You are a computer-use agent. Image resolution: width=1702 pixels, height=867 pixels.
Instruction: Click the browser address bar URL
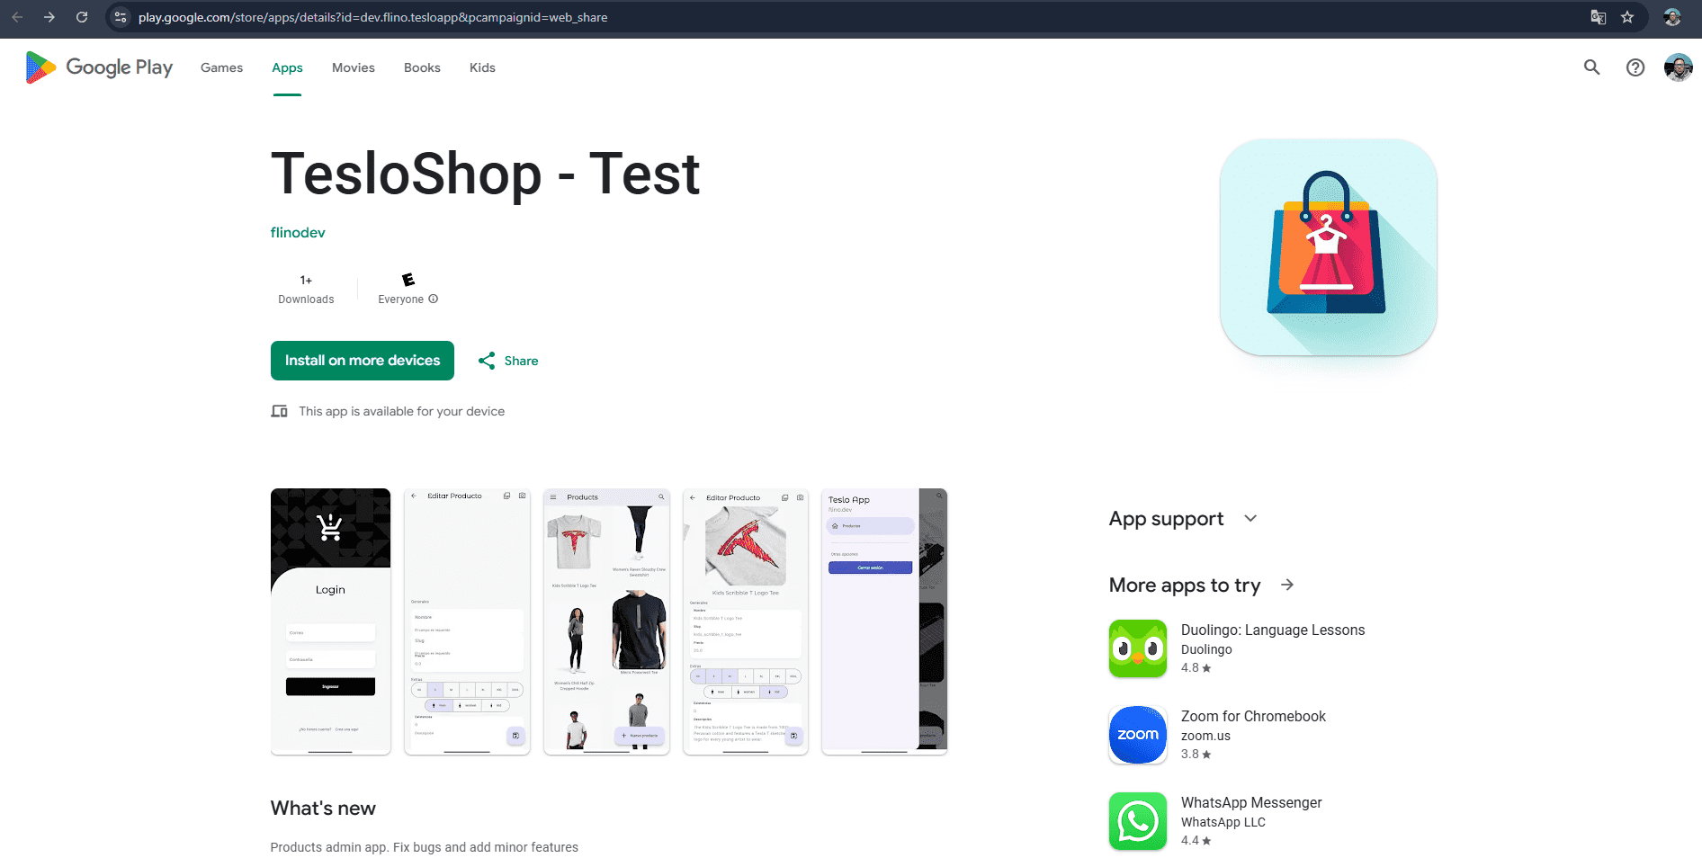click(x=372, y=17)
